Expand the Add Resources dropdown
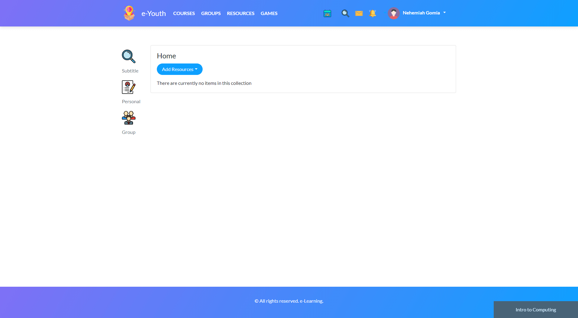 pyautogui.click(x=179, y=69)
